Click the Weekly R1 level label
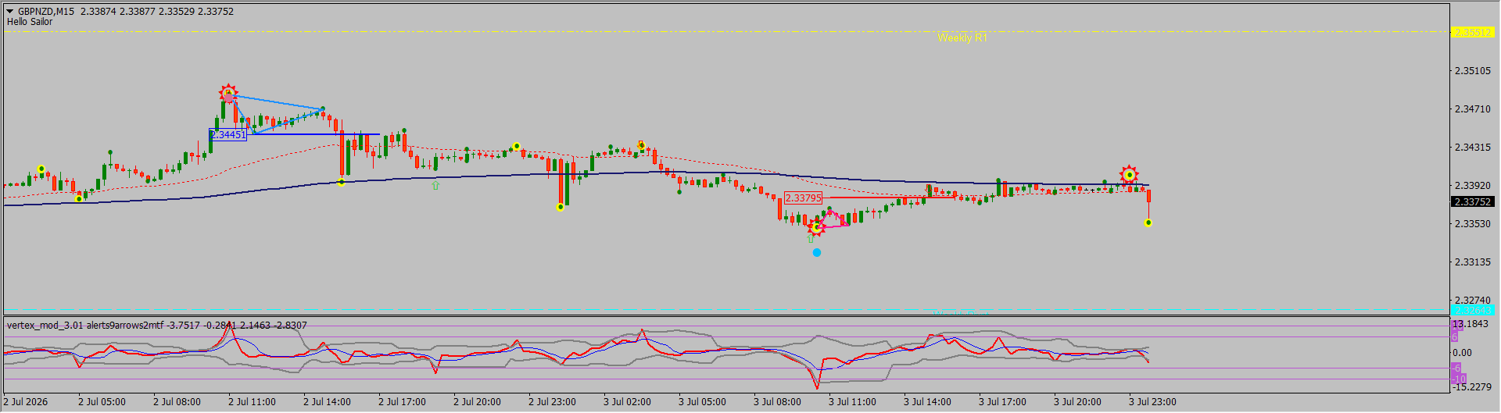Screen dimensions: 1501x413 (x=962, y=37)
